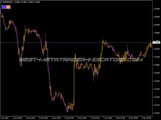Image resolution: width=161 pixels, height=120 pixels.
Task: Click the lowest candle near 1.21030
Action: pyautogui.click(x=67, y=110)
